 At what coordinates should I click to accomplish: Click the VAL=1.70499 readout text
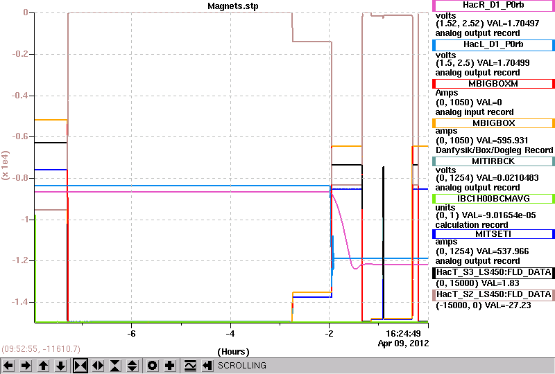(504, 63)
